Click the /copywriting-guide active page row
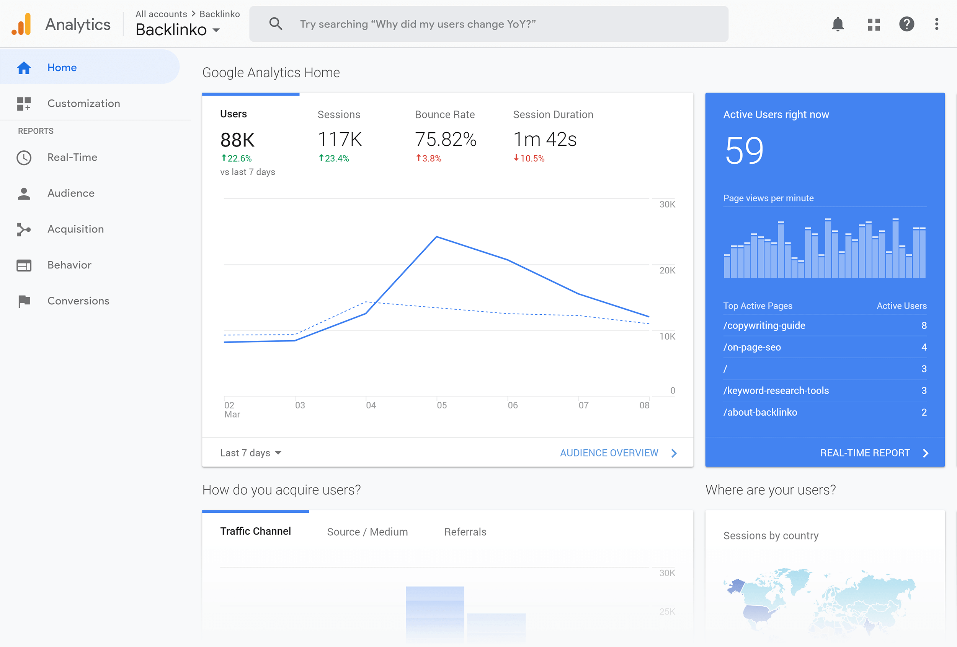 (x=825, y=325)
